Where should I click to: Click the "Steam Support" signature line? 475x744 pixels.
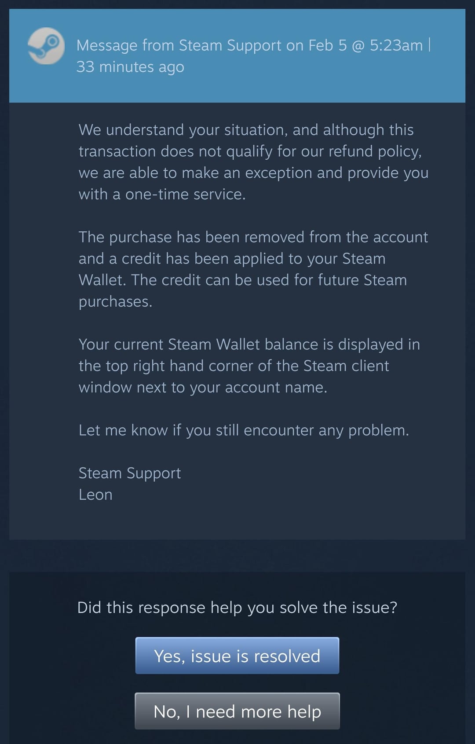(130, 473)
